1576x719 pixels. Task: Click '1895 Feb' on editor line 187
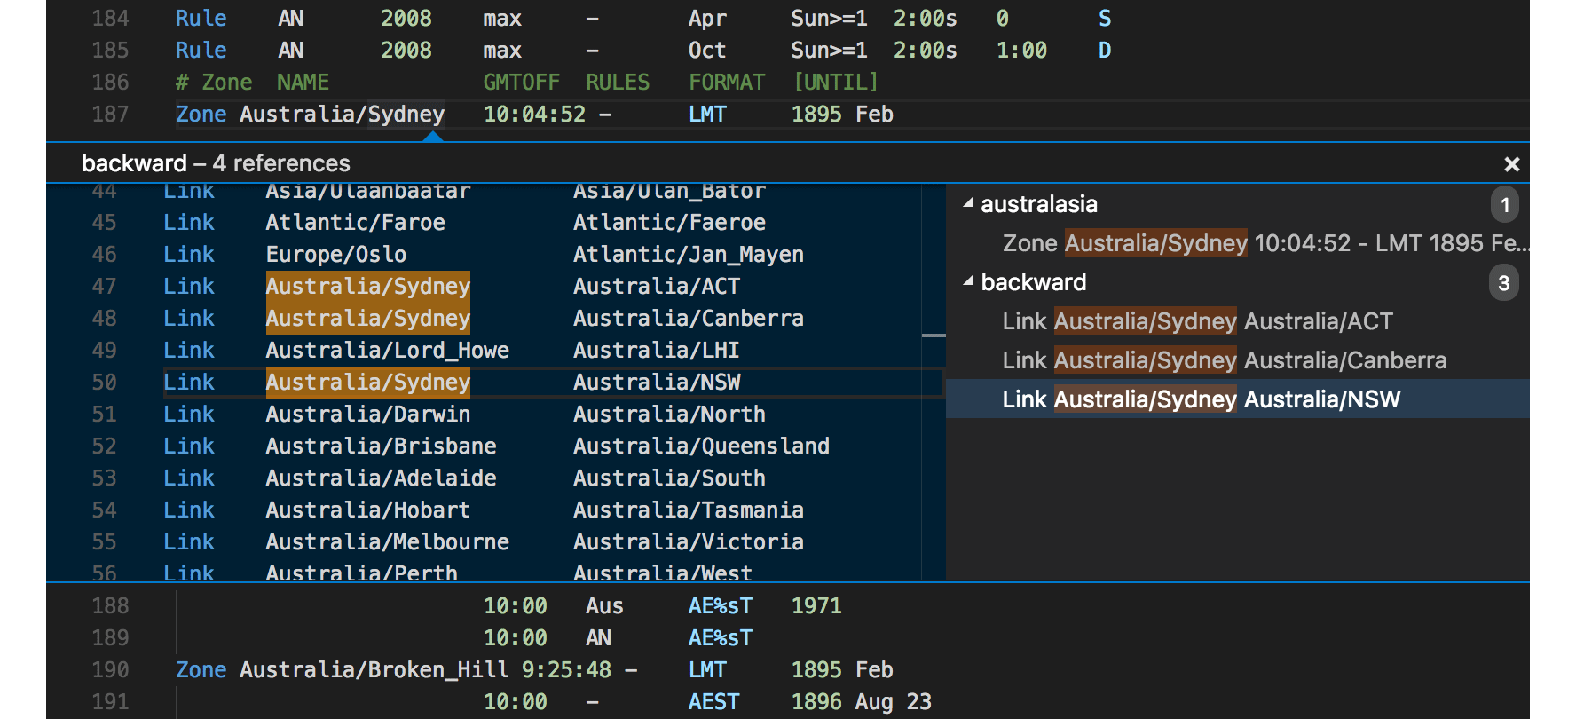click(x=842, y=115)
